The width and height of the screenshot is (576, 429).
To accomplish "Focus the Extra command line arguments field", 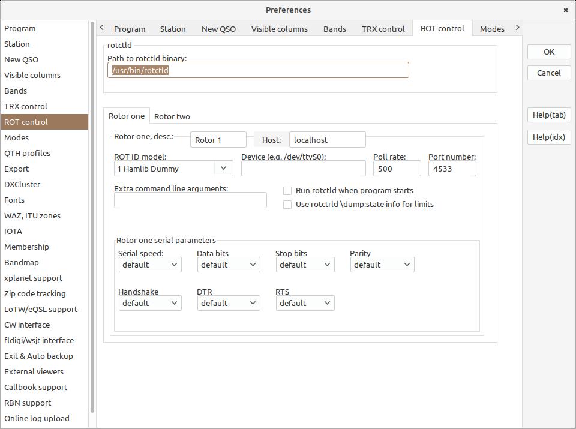I will [x=190, y=200].
